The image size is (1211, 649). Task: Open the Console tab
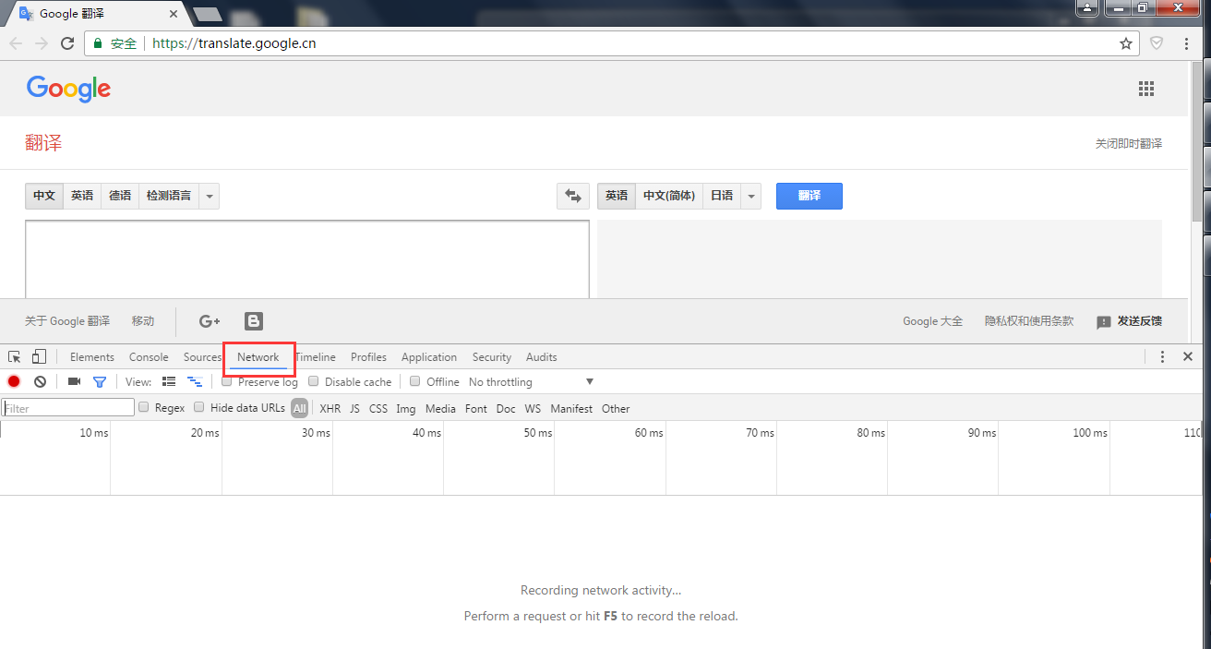(149, 357)
